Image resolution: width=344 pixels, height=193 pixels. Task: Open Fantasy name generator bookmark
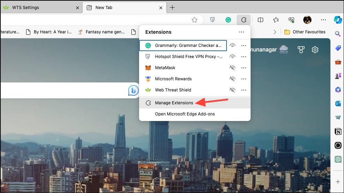coord(101,32)
